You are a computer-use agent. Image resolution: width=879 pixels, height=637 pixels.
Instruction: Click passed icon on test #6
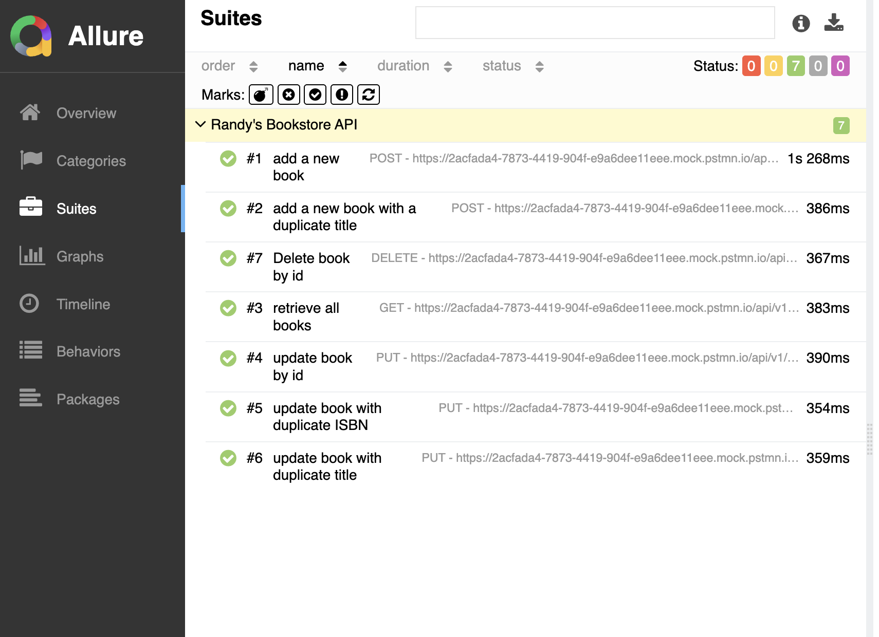pyautogui.click(x=228, y=458)
